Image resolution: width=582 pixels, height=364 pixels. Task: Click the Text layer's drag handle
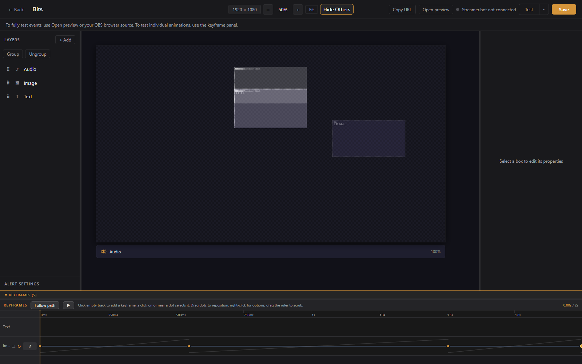tap(8, 96)
